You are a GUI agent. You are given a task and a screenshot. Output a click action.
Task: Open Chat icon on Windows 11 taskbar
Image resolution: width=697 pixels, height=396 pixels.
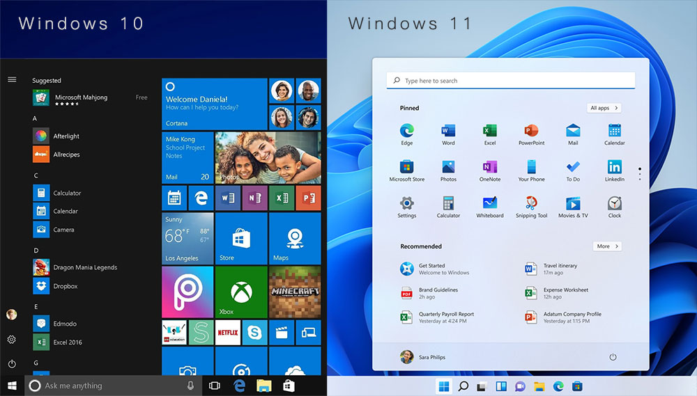[520, 386]
